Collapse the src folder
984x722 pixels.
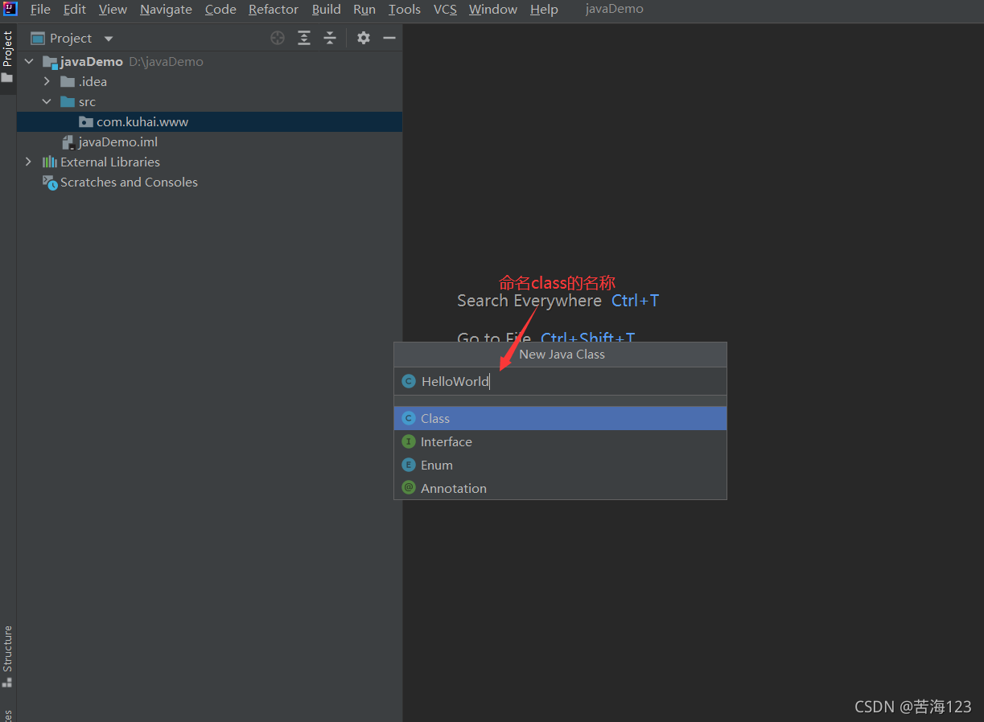[47, 102]
